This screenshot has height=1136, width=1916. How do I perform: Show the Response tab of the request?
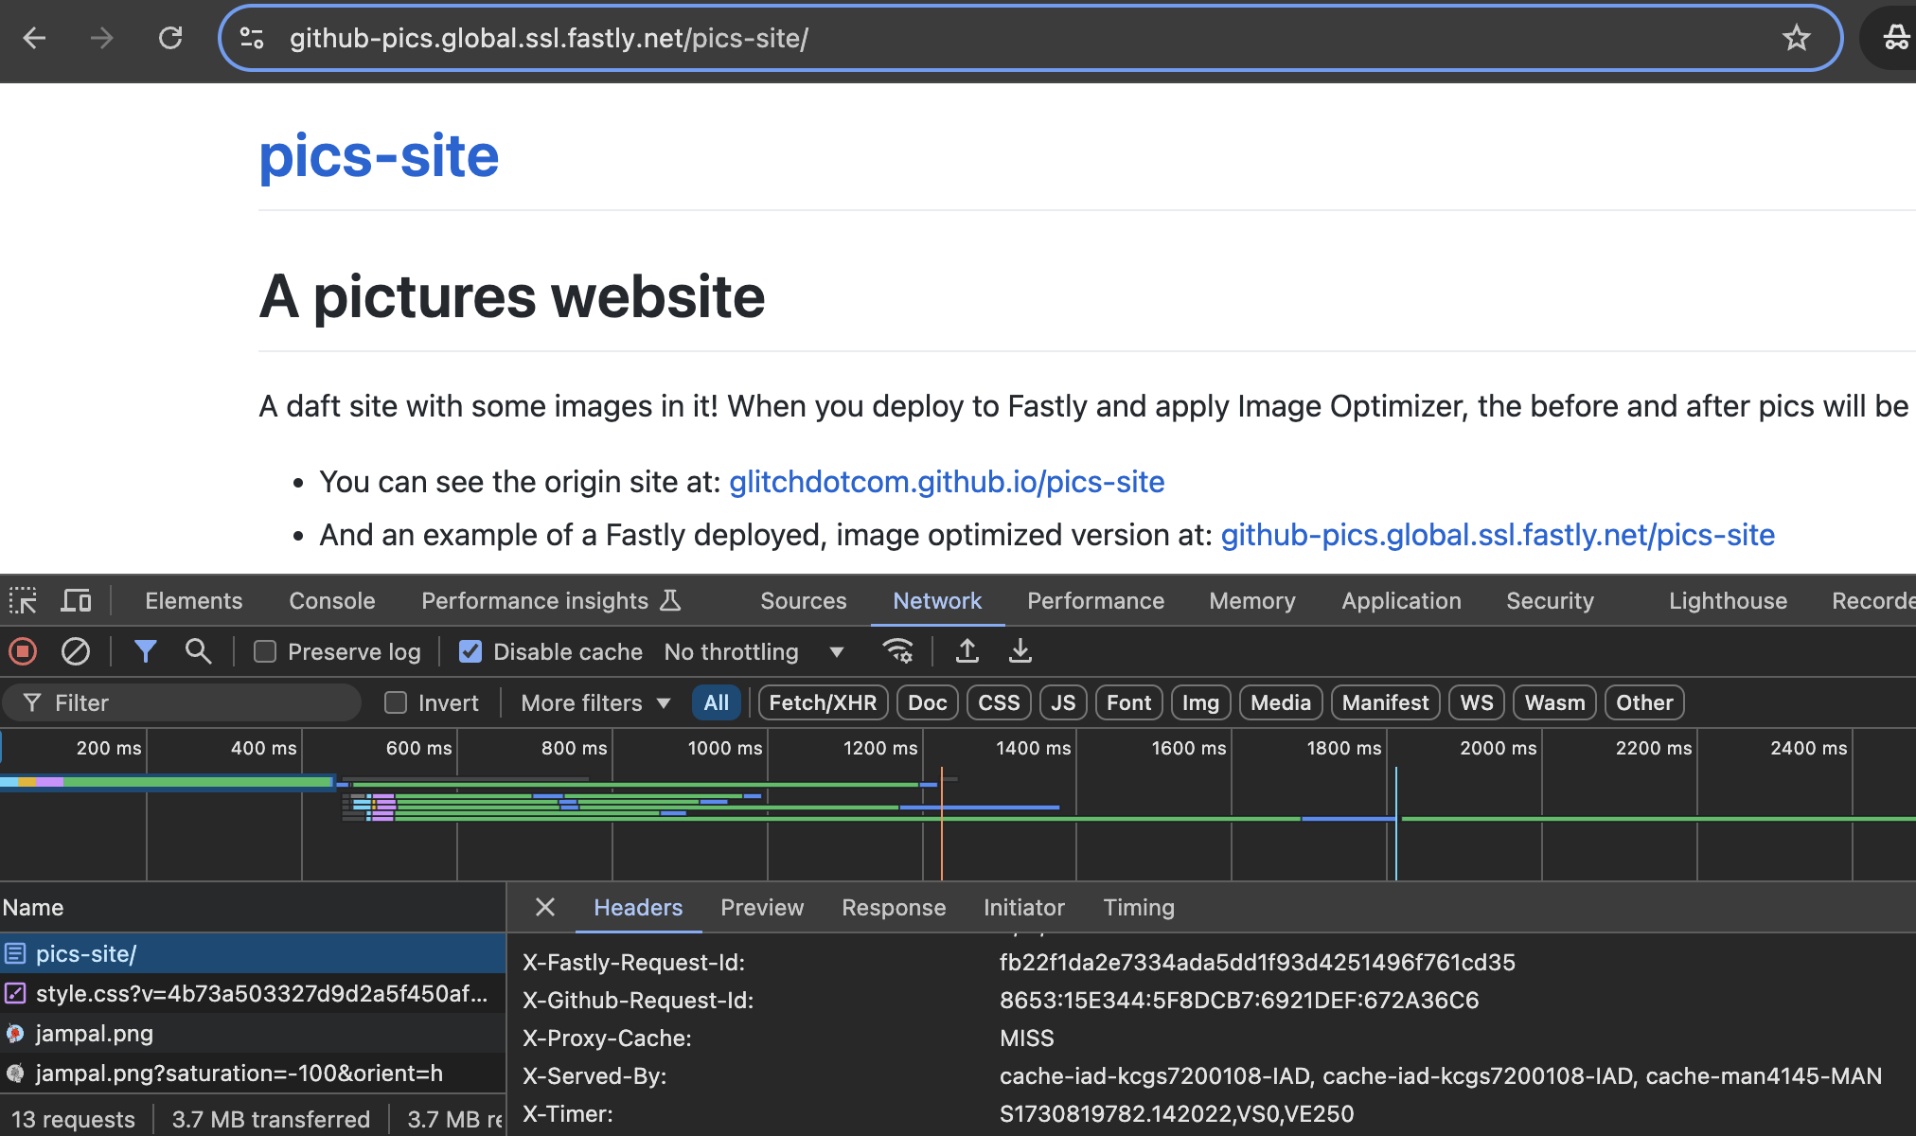click(894, 907)
